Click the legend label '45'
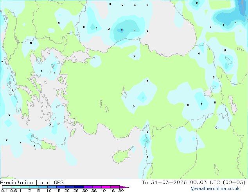This screenshot has height=192, width=248. click(x=112, y=190)
